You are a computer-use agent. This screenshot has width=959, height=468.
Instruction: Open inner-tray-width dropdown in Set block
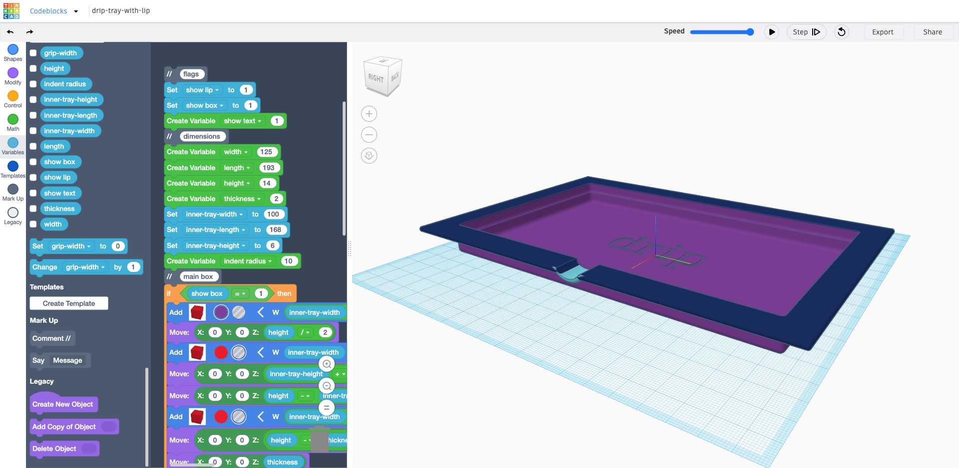tap(214, 214)
